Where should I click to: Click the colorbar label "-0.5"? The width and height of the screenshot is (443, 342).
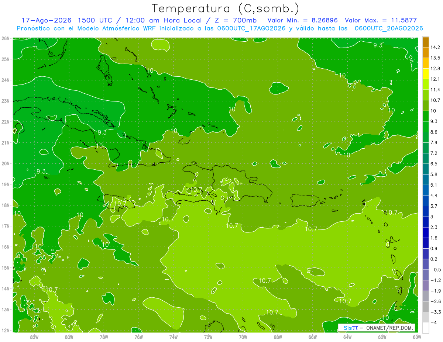[436, 270]
